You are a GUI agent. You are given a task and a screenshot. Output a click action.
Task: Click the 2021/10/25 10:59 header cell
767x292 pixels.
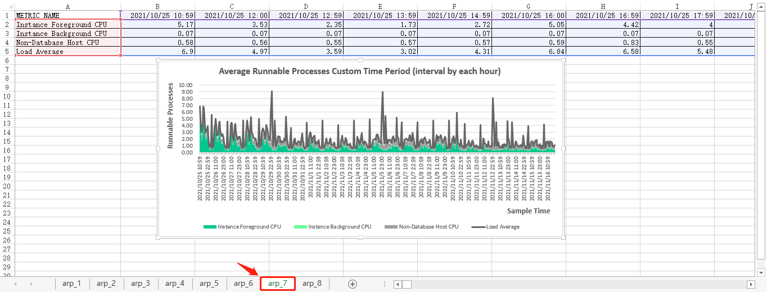157,16
